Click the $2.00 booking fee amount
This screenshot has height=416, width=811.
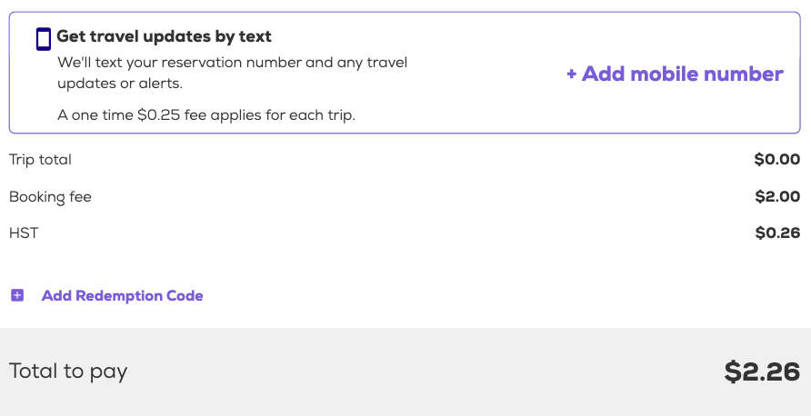776,196
